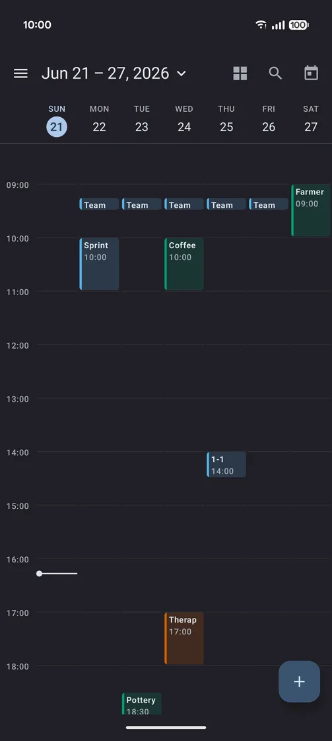Open the Therap event at 17:00
Viewport: 332px width, 741px height.
(184, 638)
